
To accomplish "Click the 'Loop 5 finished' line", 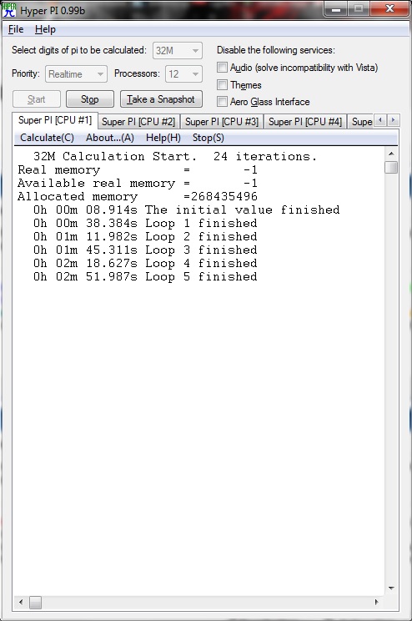I will tap(145, 276).
